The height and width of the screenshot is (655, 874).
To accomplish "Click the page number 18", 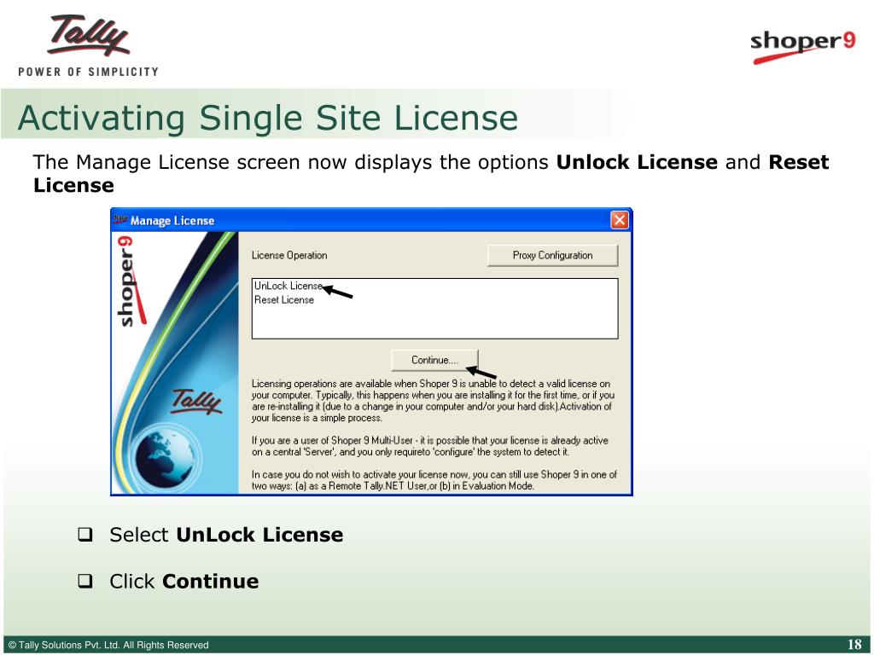I will point(854,645).
